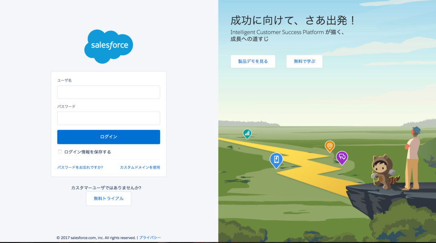Click the 無料で学ぶ button
Screen dimensions: 436x243
point(304,61)
